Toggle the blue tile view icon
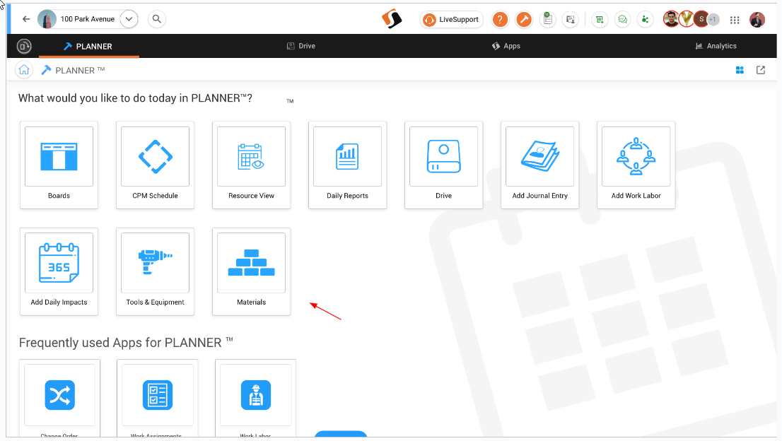The width and height of the screenshot is (782, 441). pos(740,70)
